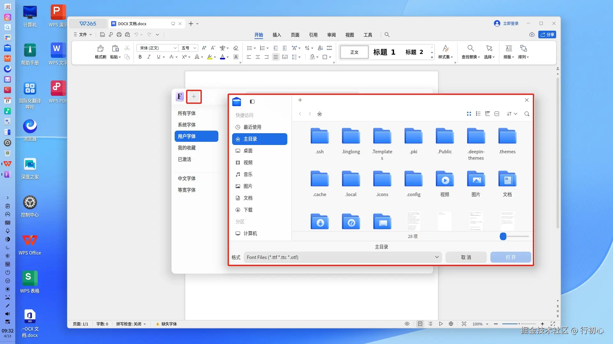Go to home directory via house icon
The height and width of the screenshot is (344, 613).
320,114
